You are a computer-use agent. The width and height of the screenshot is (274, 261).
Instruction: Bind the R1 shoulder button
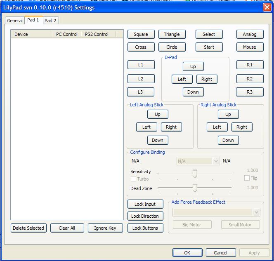250,65
